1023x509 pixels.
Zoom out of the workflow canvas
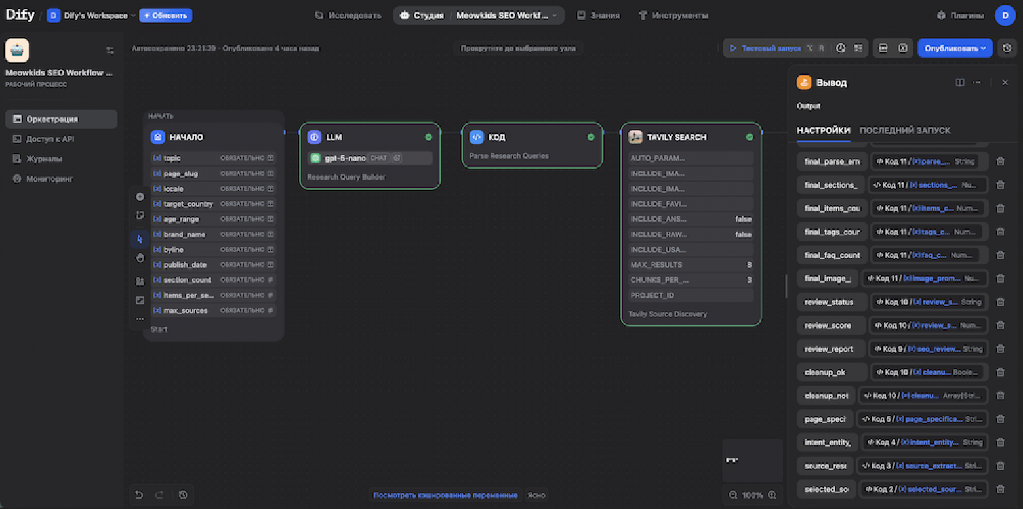[732, 495]
